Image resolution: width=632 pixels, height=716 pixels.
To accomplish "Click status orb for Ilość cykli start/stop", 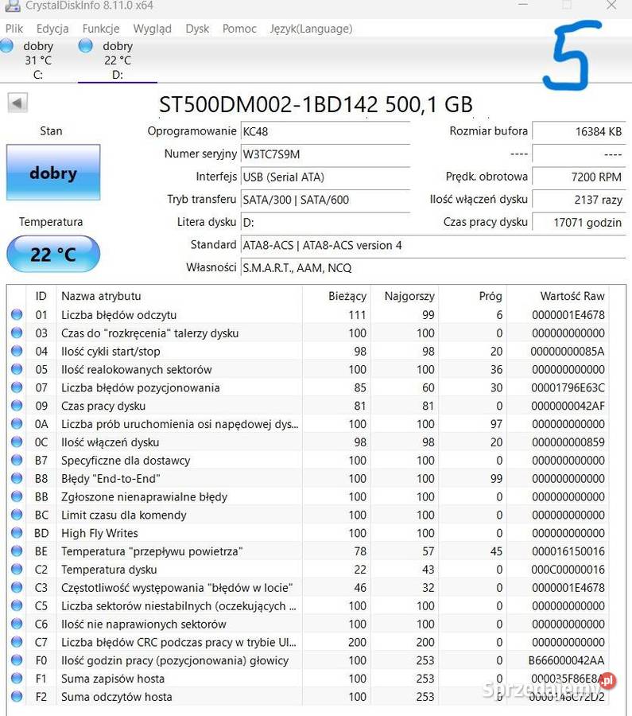I will (x=17, y=351).
